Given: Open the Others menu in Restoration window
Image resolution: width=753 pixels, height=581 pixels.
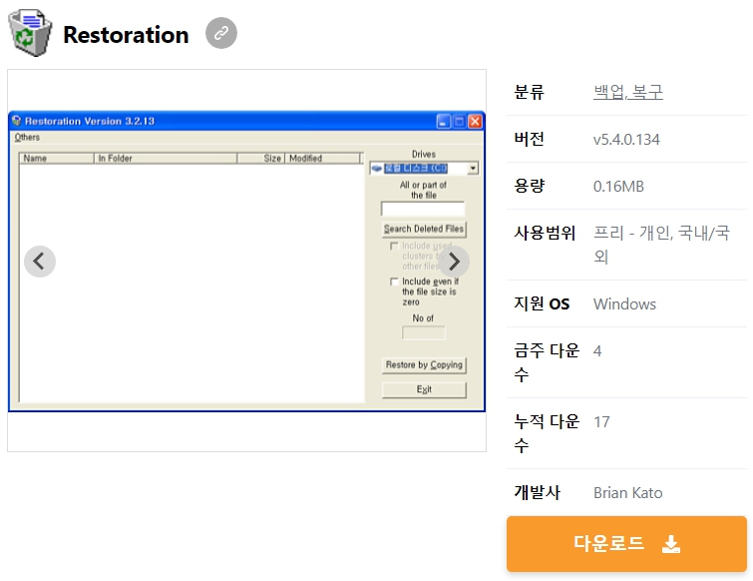Looking at the screenshot, I should pos(27,137).
